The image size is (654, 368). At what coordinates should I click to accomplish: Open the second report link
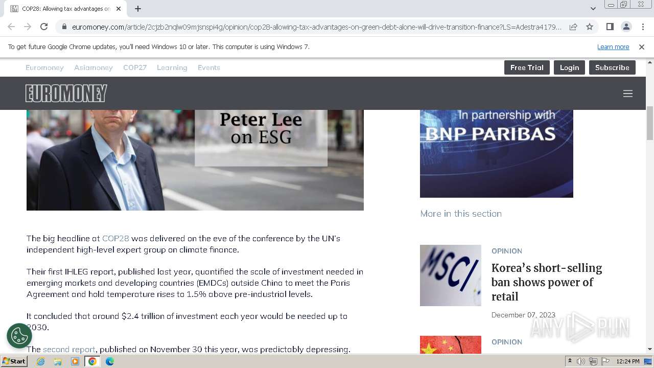coord(69,349)
